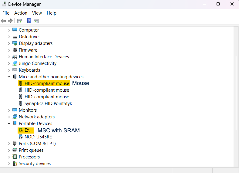Viewport: 239px width, 173px height.
Task: Expand the Network adapters node
Action: pos(9,117)
